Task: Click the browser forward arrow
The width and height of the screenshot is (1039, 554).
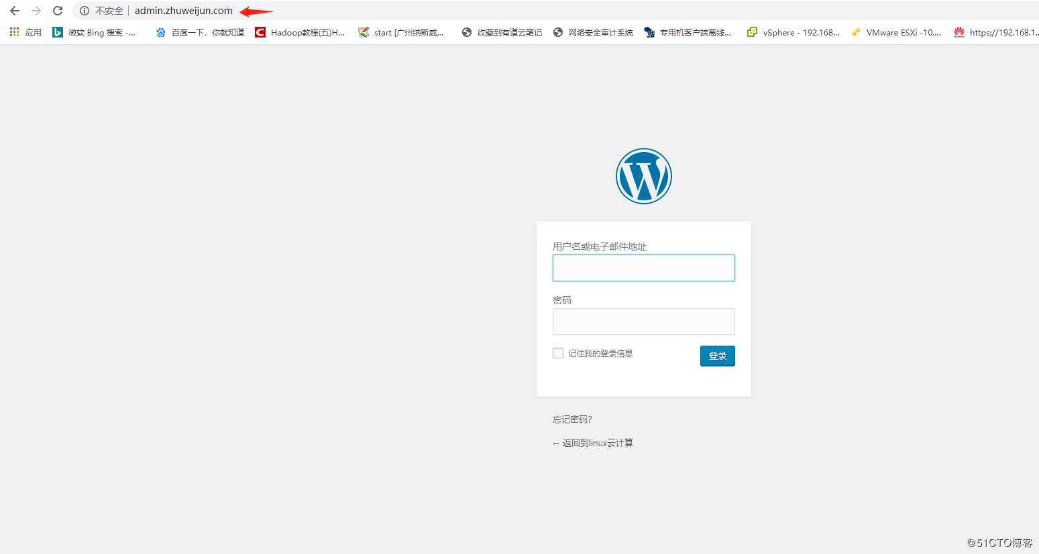Action: pos(36,11)
